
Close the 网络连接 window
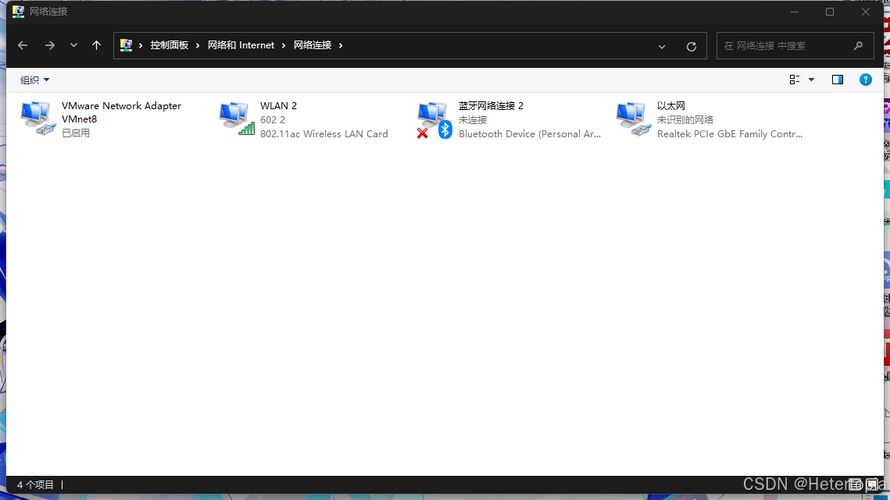865,12
